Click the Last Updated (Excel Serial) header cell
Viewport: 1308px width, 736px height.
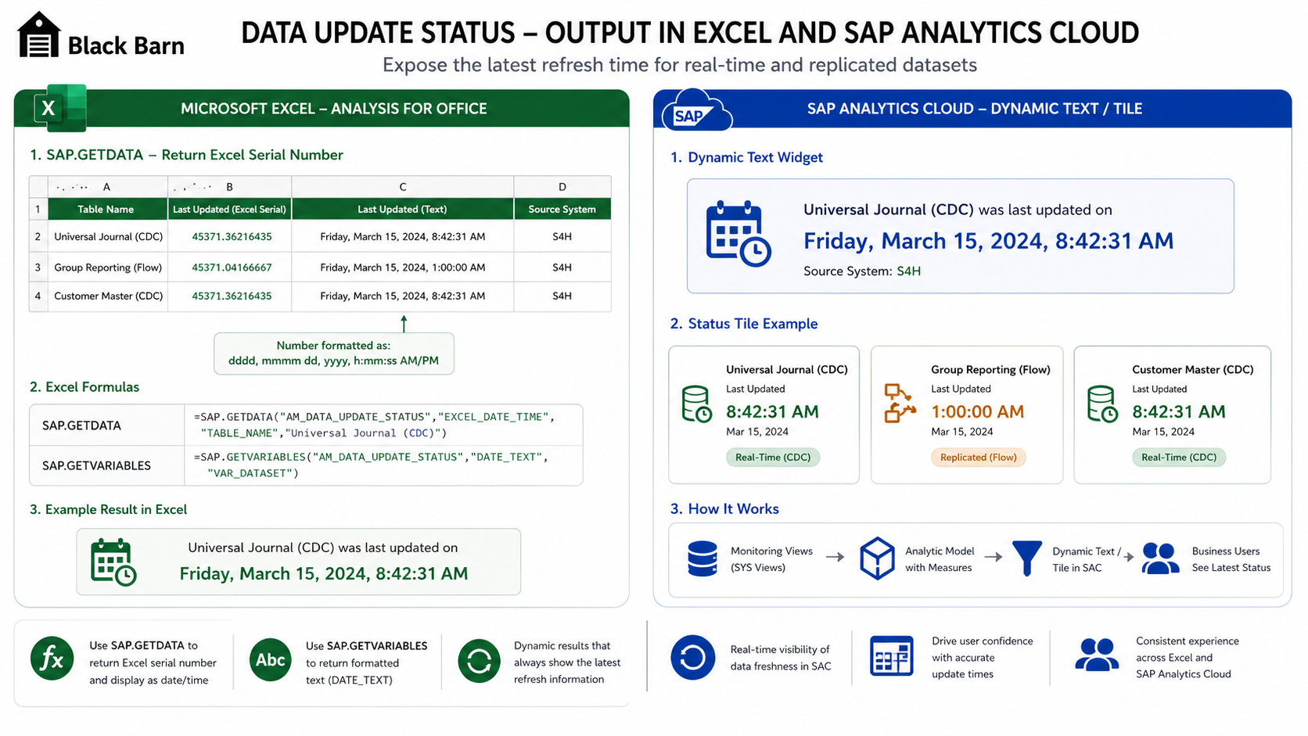230,209
